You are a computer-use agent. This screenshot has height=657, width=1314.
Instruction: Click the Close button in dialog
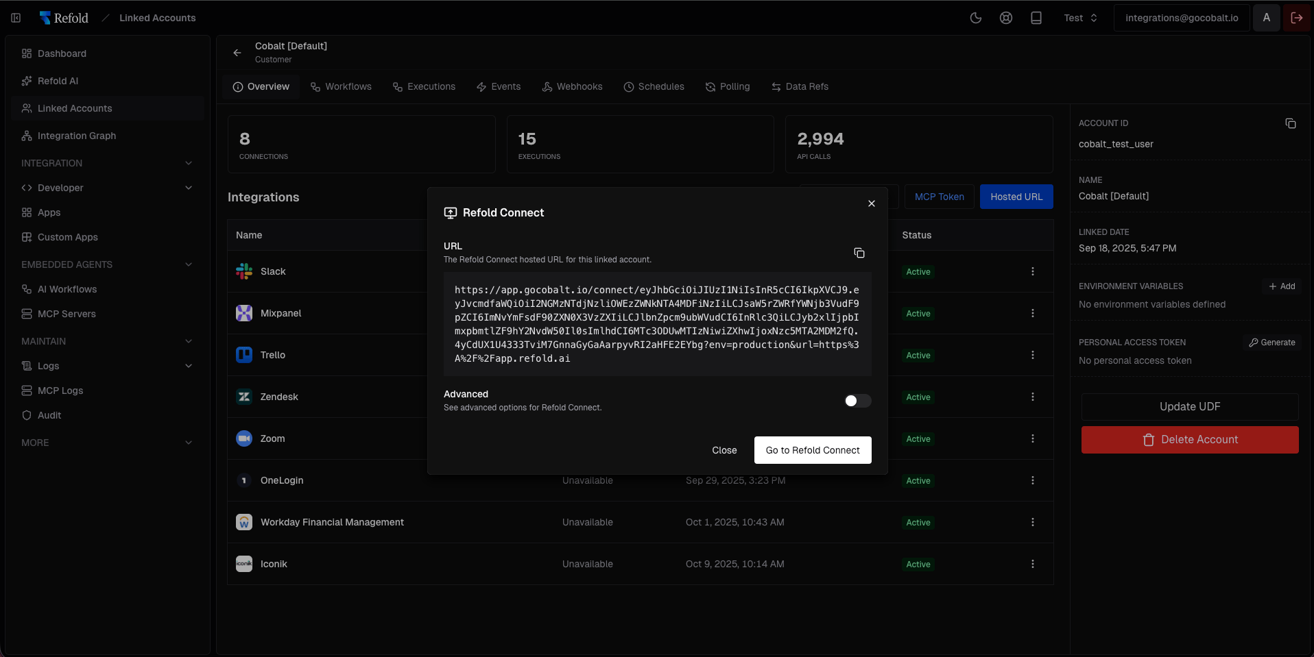click(x=724, y=450)
